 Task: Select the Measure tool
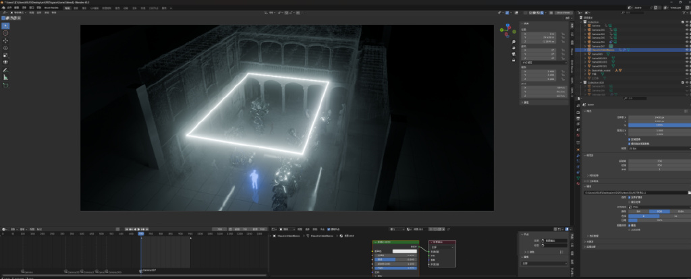pyautogui.click(x=5, y=77)
